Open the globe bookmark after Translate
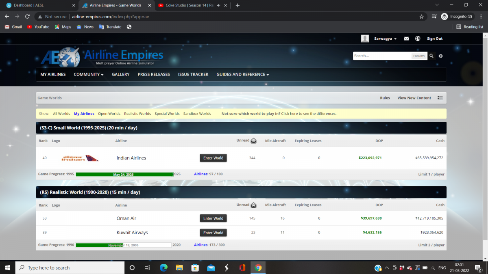Viewport: 488px width, 274px height. coord(129,27)
